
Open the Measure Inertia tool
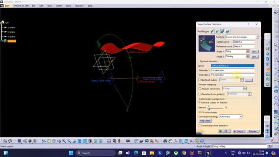pyautogui.click(x=119, y=141)
